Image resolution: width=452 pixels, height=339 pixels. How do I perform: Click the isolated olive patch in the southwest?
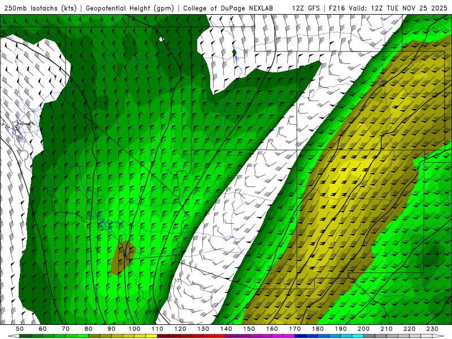coord(123,258)
